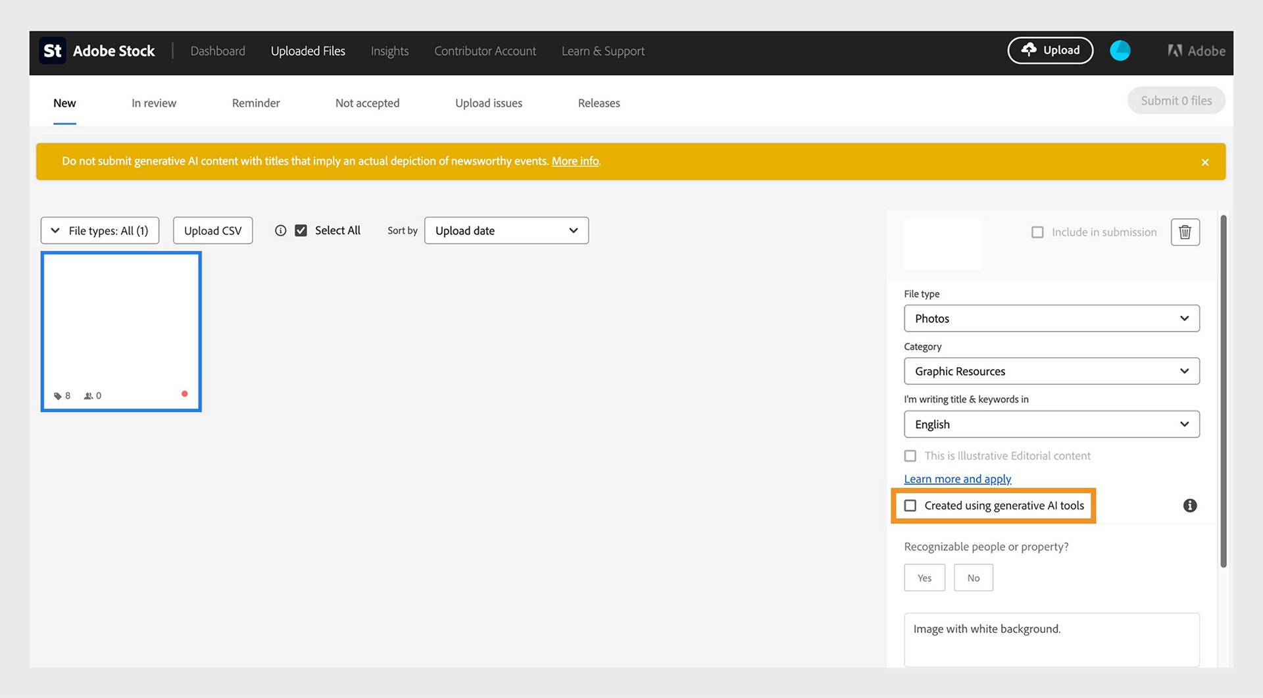Viewport: 1263px width, 698px height.
Task: Open the blue user profile avatar
Action: pos(1120,51)
